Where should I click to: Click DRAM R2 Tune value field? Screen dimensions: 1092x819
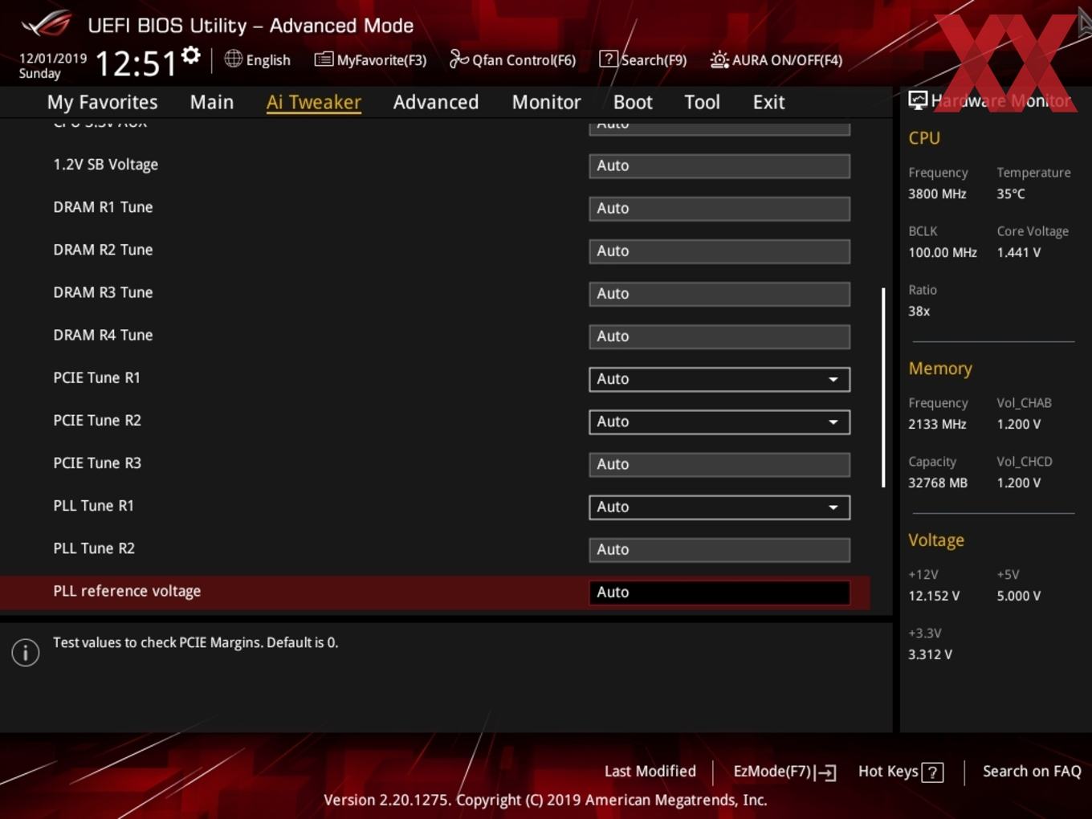click(x=719, y=251)
